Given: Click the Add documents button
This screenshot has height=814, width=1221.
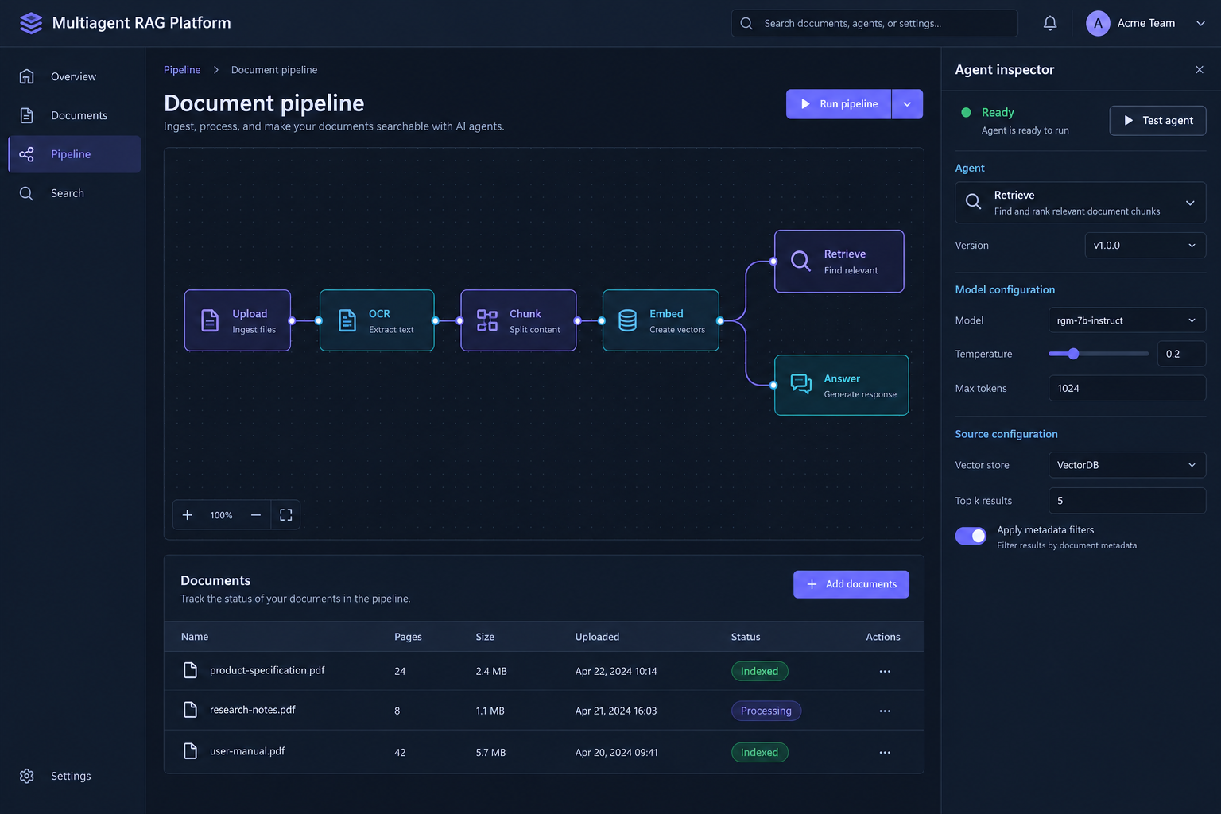Looking at the screenshot, I should [x=851, y=584].
